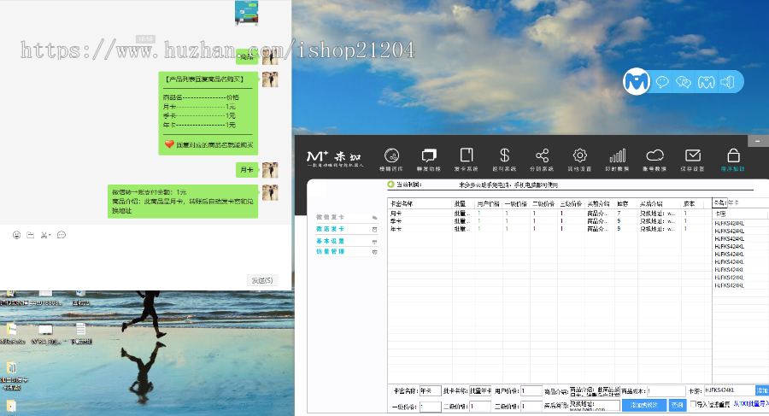The width and height of the screenshot is (769, 416).
Task: Expand the scissors screenshot dropdown arrow
Action: 50,235
